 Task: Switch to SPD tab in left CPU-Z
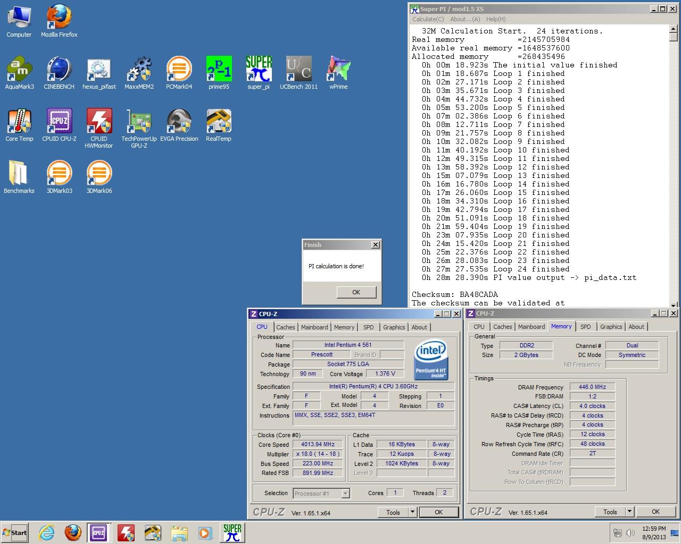(x=369, y=327)
